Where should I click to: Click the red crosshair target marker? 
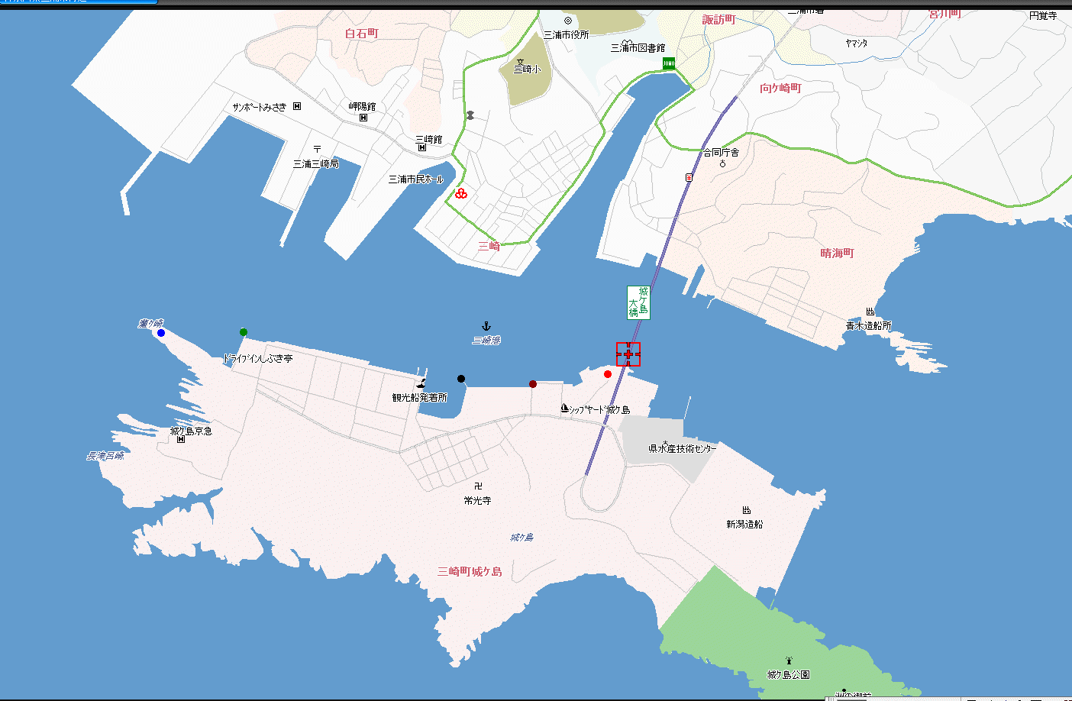coord(628,354)
